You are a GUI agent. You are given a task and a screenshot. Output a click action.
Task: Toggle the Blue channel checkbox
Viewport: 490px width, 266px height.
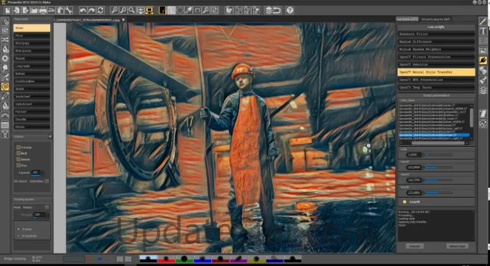18,166
